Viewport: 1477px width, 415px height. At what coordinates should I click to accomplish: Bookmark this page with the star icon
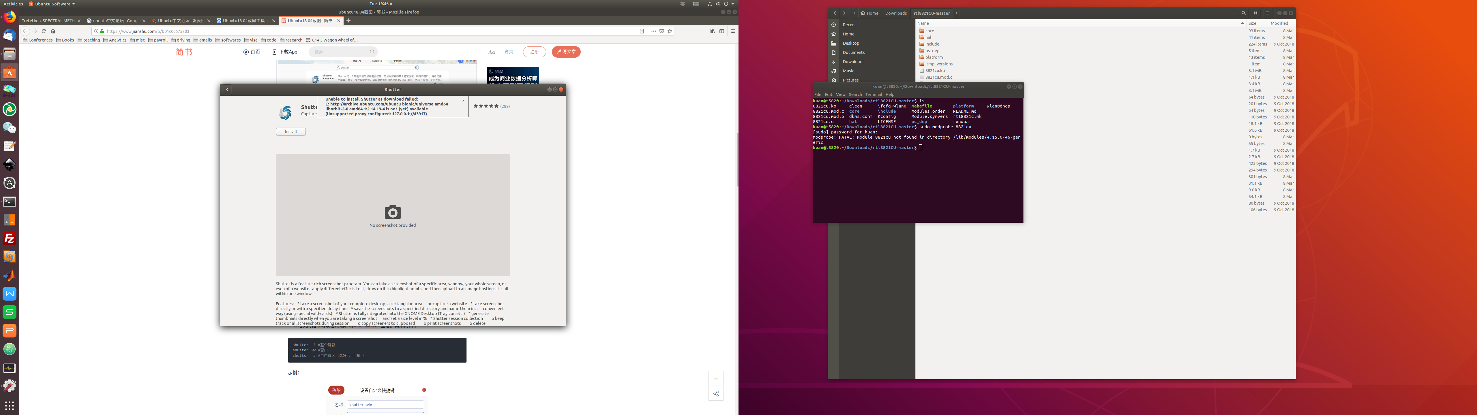[x=670, y=31]
